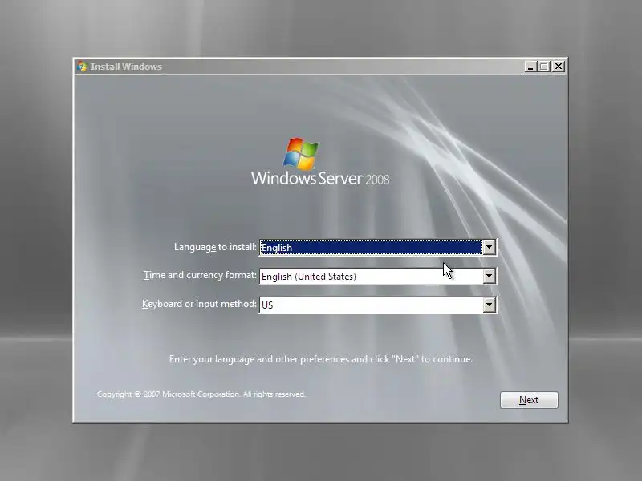Click the Install Windows title text
This screenshot has width=642, height=481.
[126, 67]
